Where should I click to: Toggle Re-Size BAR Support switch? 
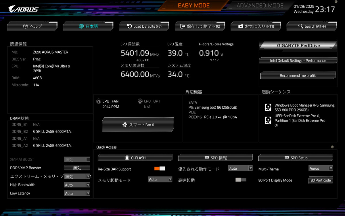pyautogui.click(x=160, y=169)
